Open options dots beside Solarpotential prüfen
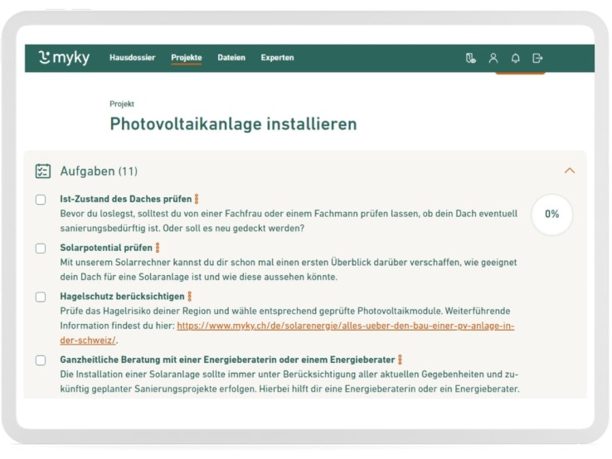Viewport: 612px width, 459px height. [x=158, y=248]
